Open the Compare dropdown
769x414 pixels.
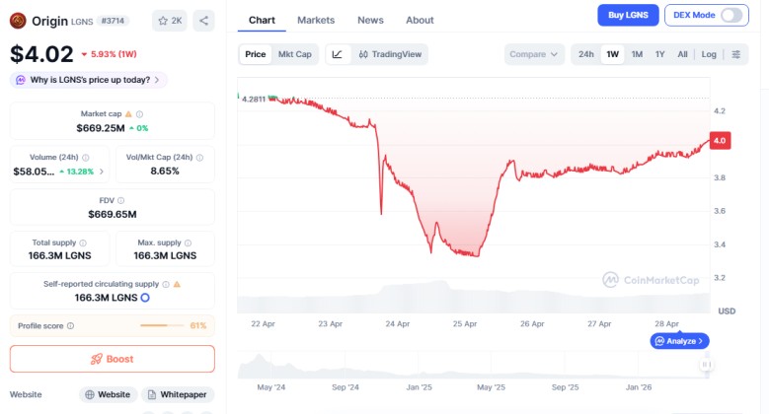(x=534, y=54)
